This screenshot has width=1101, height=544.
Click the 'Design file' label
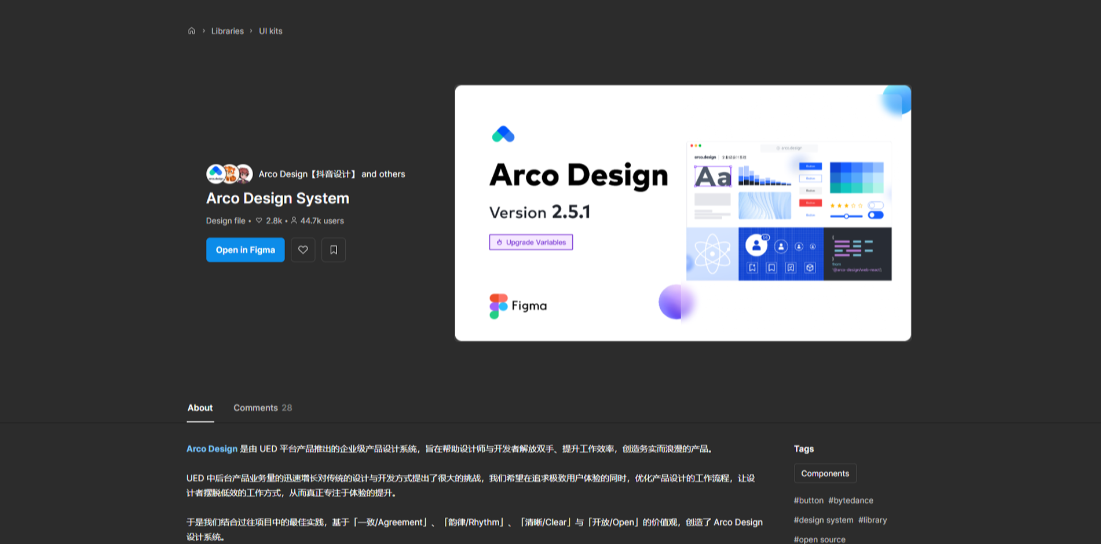point(225,221)
